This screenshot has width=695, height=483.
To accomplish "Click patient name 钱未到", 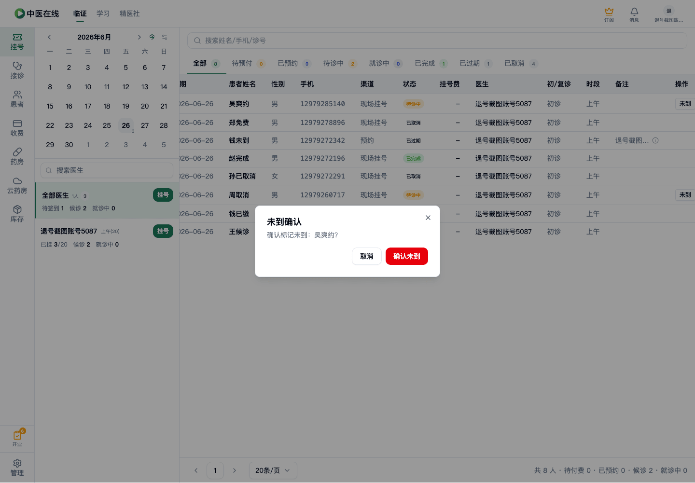I will (x=239, y=140).
